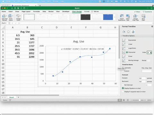Viewport: 154px width, 115px height.
Task: Enable the Set Intercept checkbox
Action: (x=123, y=85)
